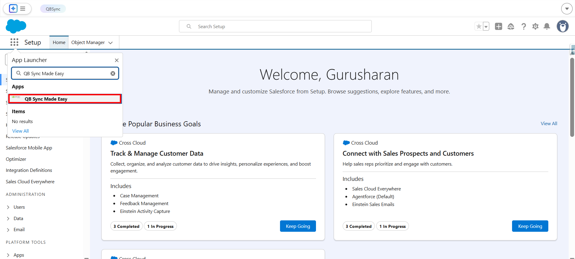Select QB Sync Made Easy app
The image size is (575, 259).
click(65, 99)
